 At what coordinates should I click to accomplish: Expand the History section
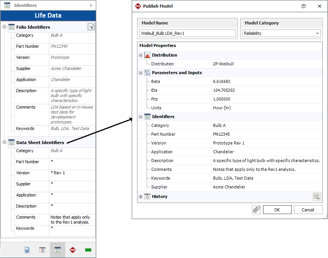tap(141, 196)
